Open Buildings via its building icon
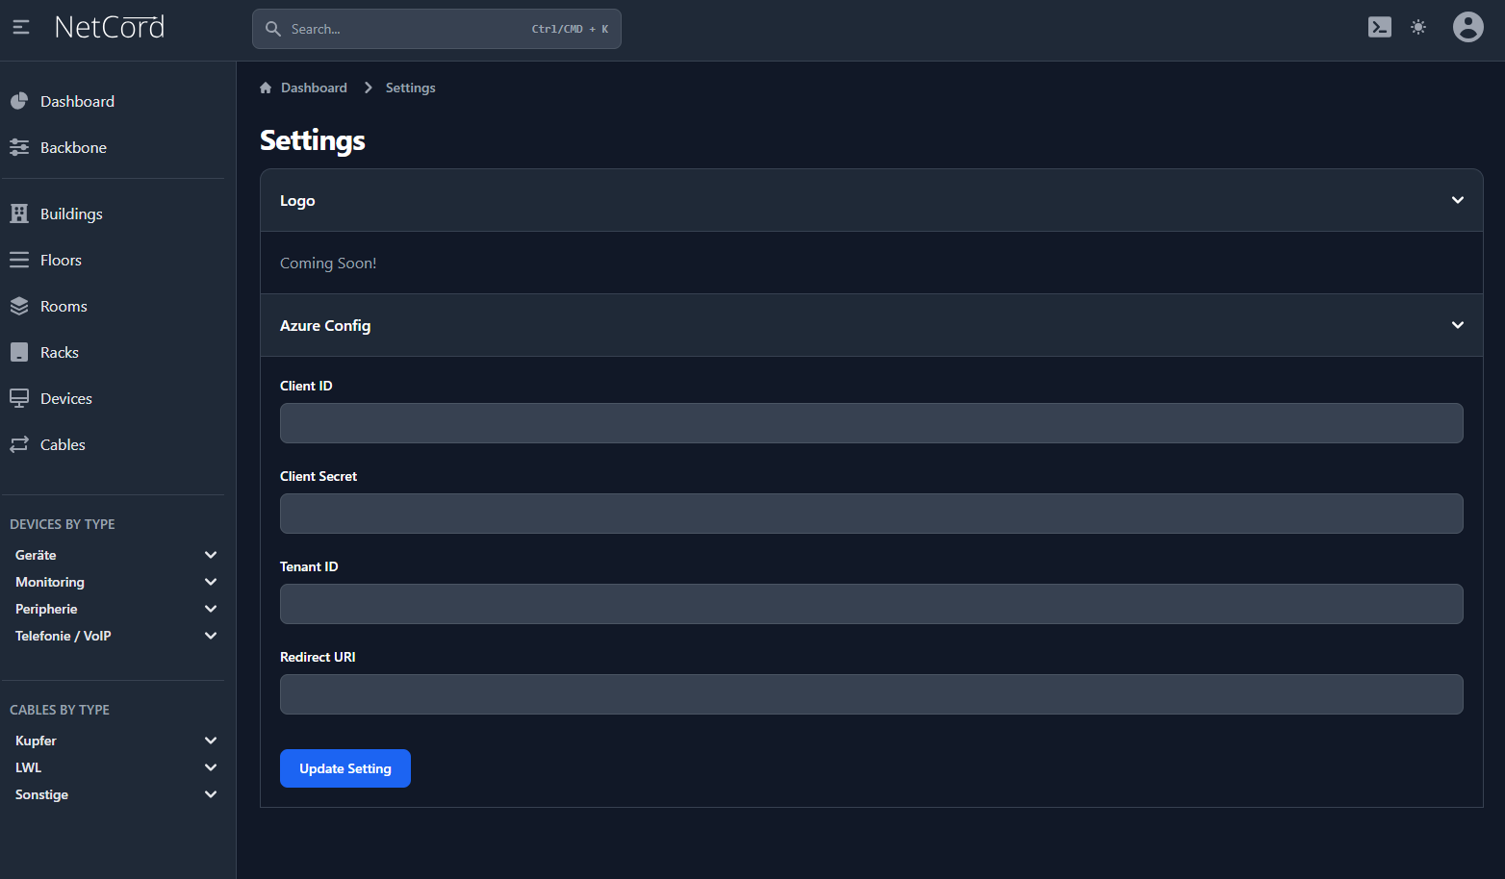 (19, 213)
